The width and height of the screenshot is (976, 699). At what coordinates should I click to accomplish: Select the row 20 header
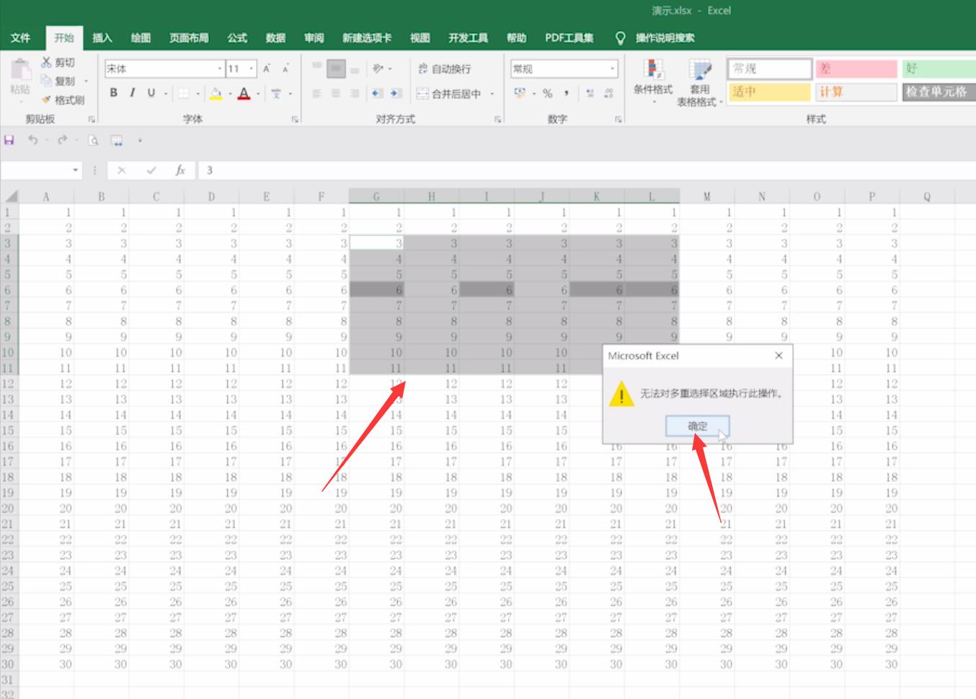pyautogui.click(x=8, y=508)
